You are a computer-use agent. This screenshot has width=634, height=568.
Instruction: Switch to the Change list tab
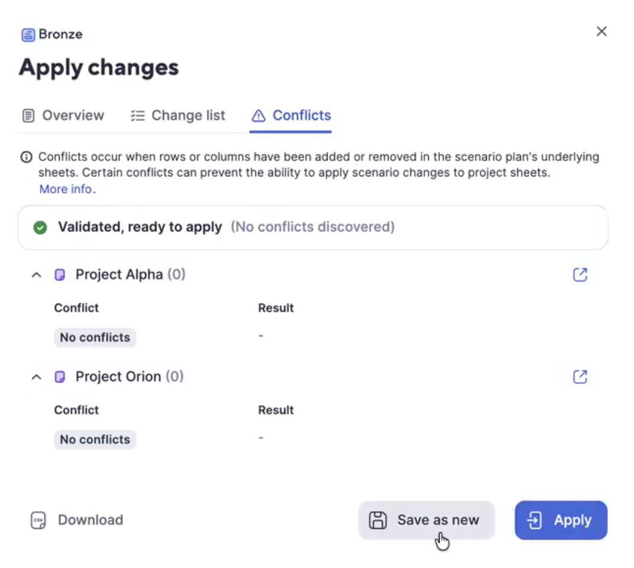(178, 116)
